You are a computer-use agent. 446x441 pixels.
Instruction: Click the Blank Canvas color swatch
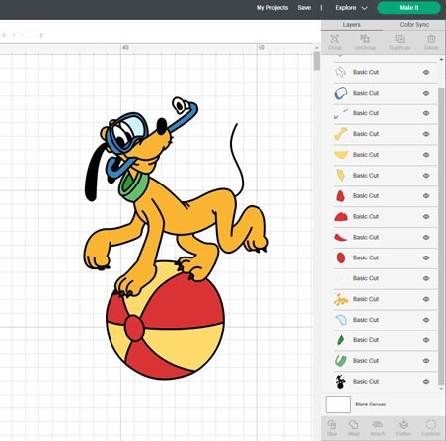point(338,404)
